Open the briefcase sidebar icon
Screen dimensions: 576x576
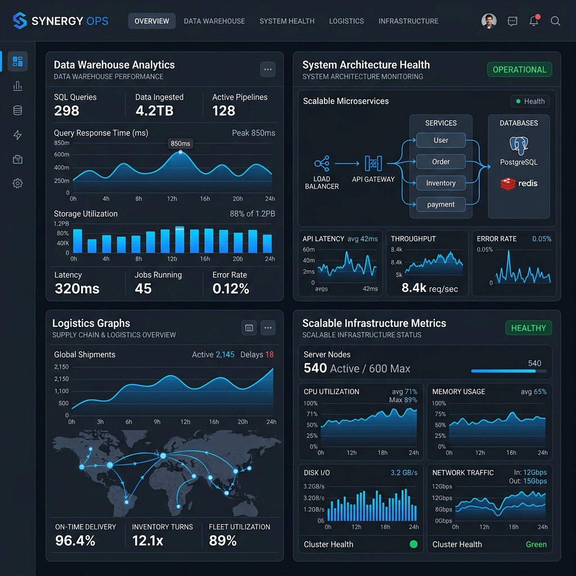pyautogui.click(x=17, y=159)
